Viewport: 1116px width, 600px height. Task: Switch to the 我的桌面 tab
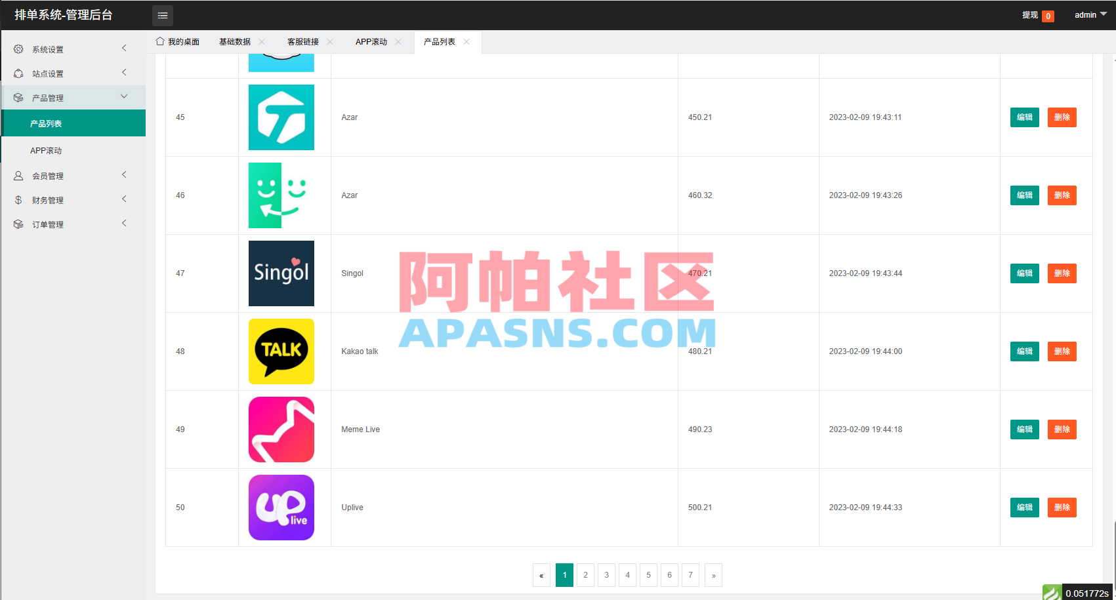coord(178,42)
